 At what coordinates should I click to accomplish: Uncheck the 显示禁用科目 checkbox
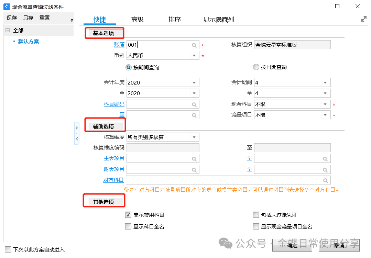(128, 215)
